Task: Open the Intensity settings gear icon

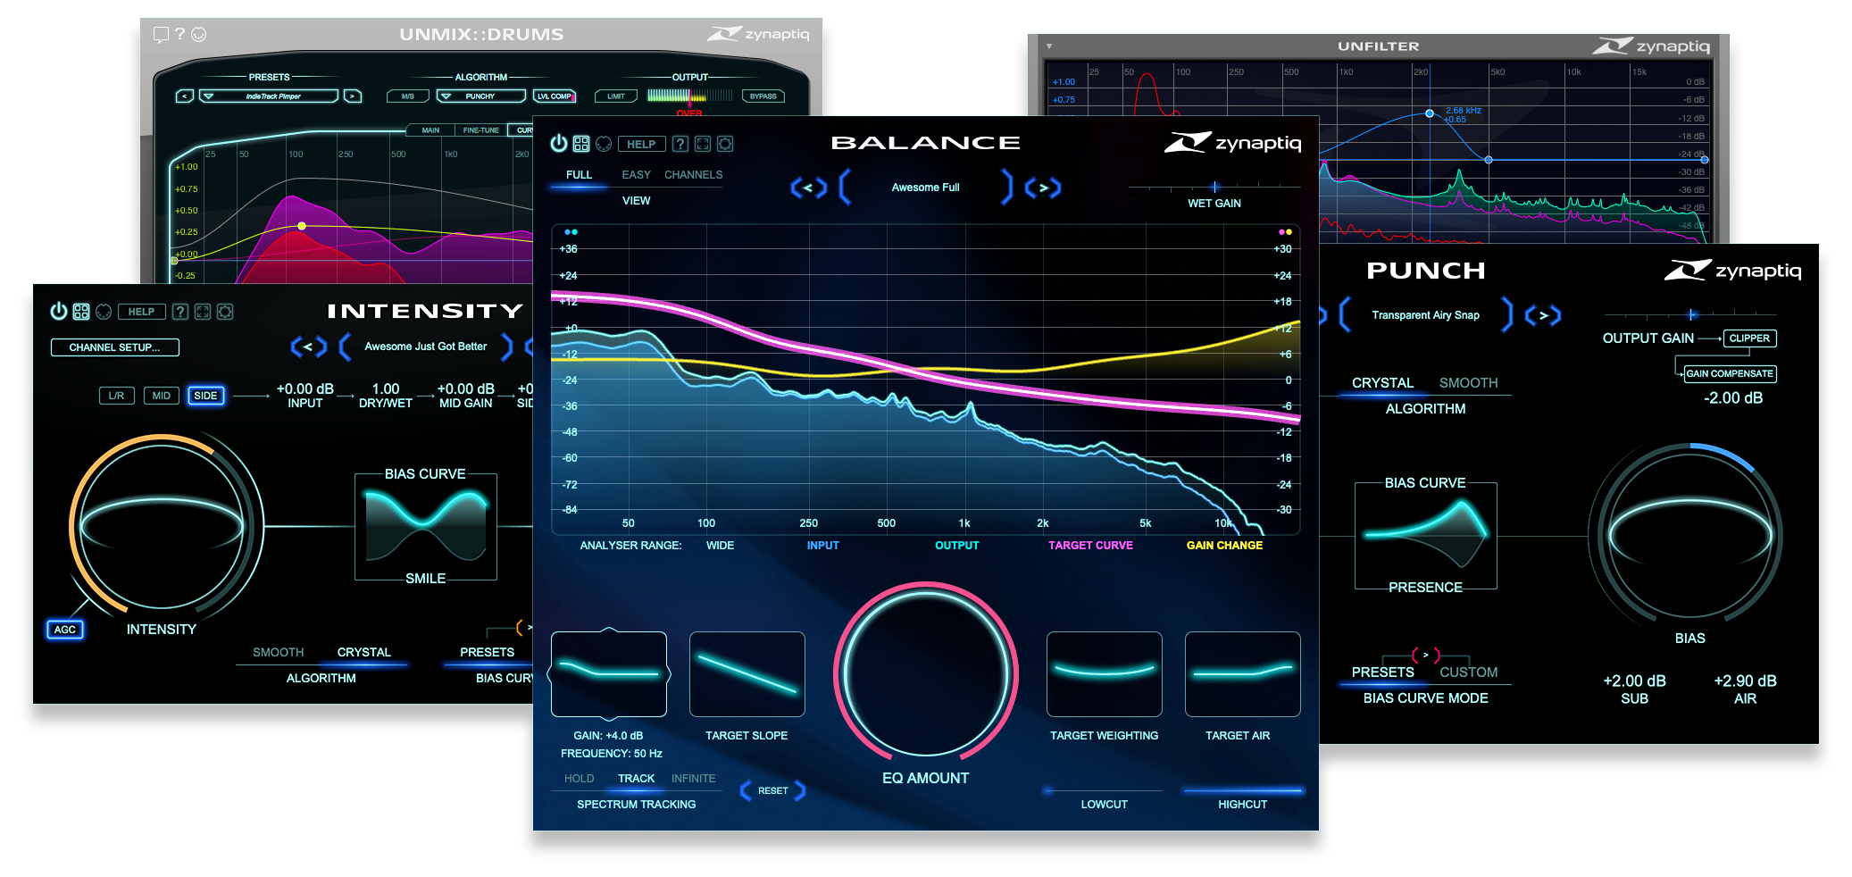Action: [x=225, y=312]
